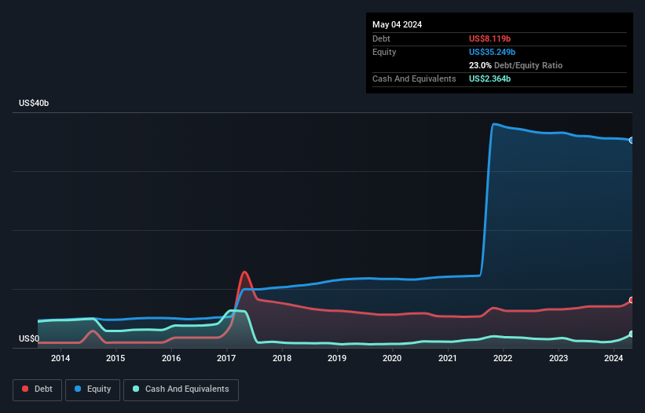
Task: Click the 2018 x-axis label
Action: tap(282, 358)
